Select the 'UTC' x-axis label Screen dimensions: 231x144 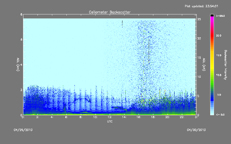pos(110,121)
